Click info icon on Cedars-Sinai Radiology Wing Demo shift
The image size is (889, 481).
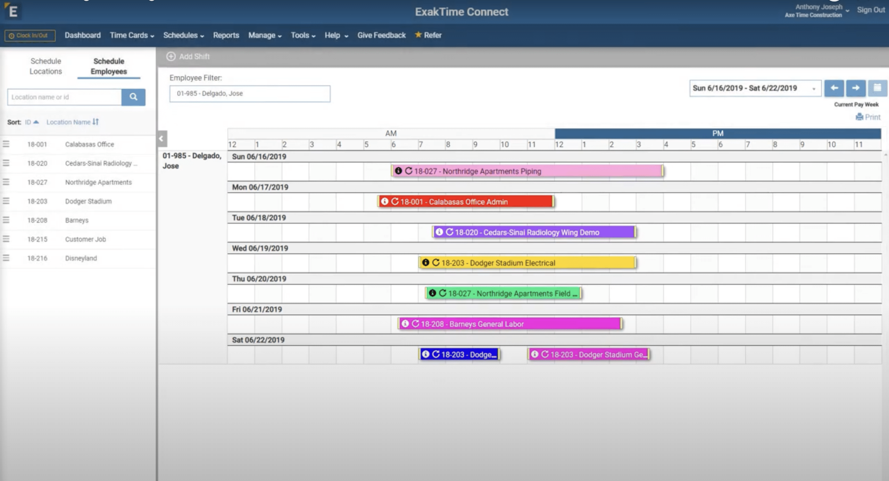coord(439,232)
